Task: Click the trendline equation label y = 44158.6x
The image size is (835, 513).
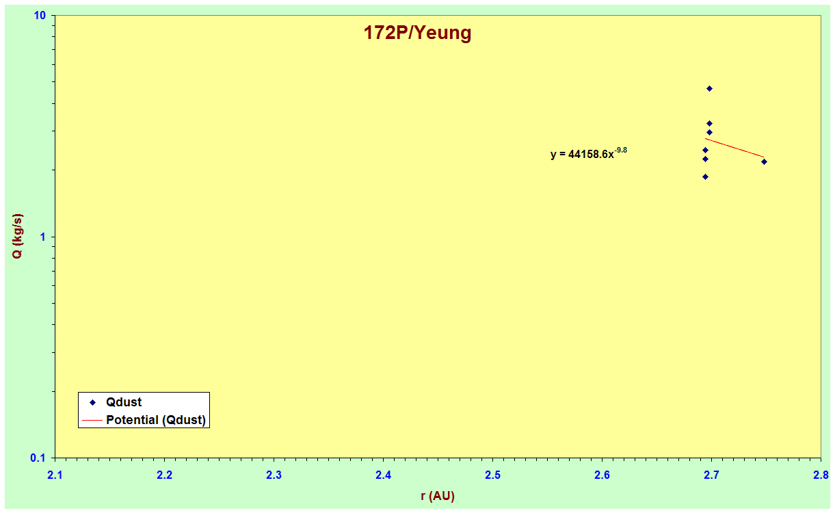Action: pos(589,154)
